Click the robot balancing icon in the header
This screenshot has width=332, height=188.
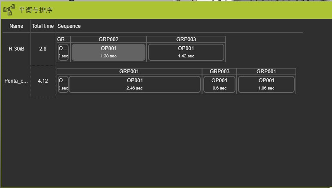point(9,9)
